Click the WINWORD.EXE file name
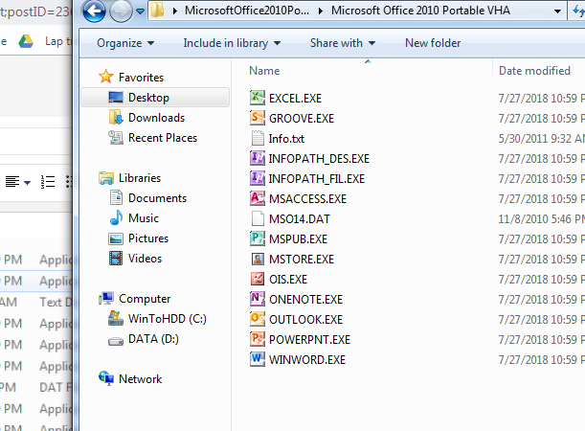The height and width of the screenshot is (431, 585). [307, 360]
